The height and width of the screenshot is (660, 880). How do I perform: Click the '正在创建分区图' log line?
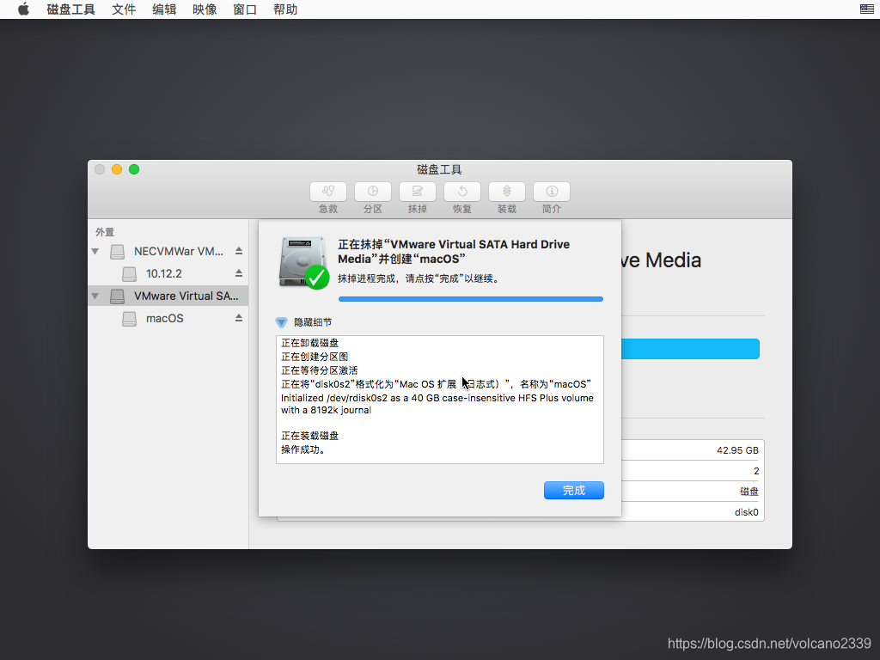(x=315, y=357)
